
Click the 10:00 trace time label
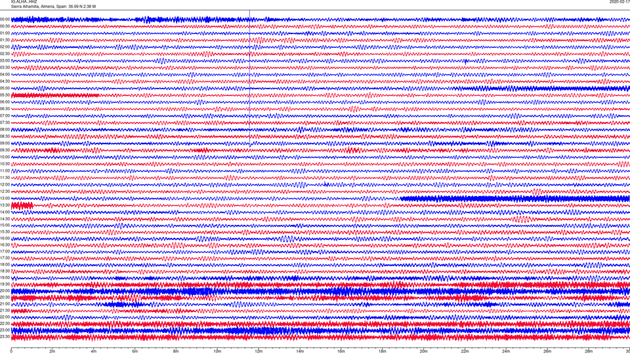tap(5, 157)
